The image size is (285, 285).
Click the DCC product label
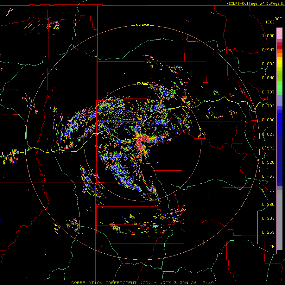coord(278,19)
